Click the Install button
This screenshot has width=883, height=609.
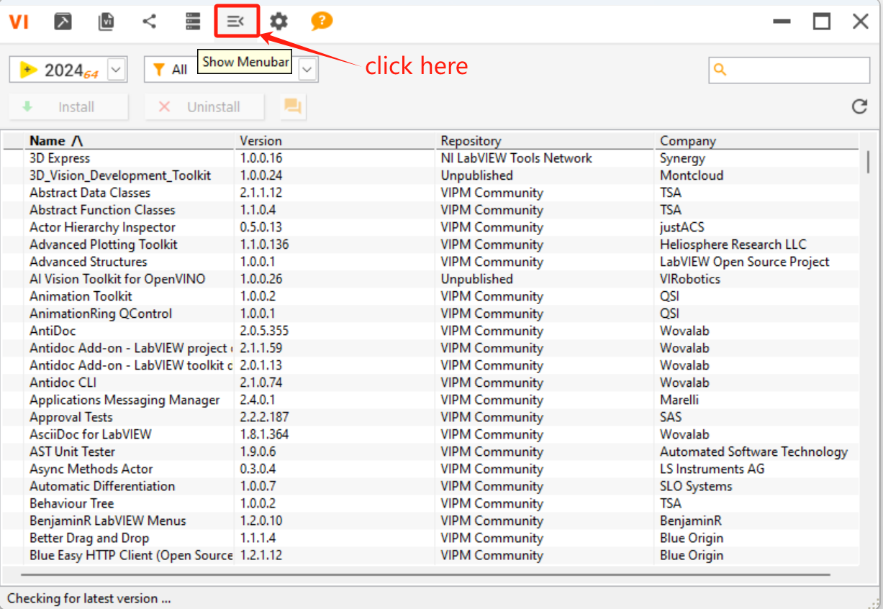coord(68,107)
